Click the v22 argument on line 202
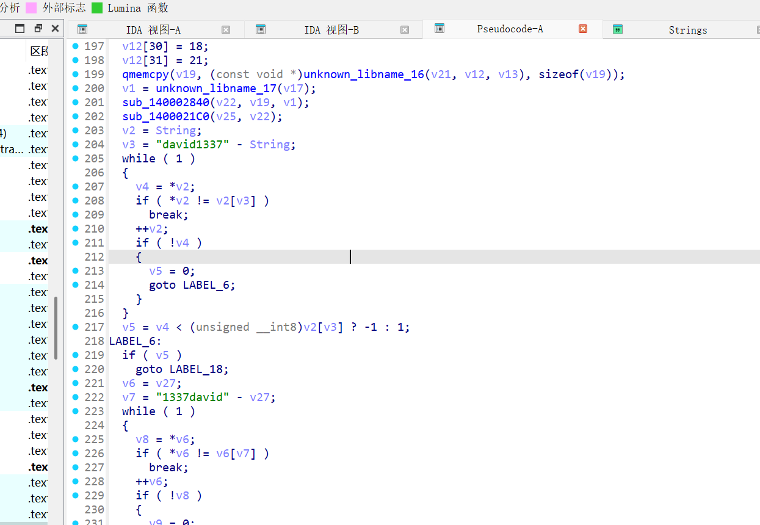The image size is (760, 525). pyautogui.click(x=259, y=117)
